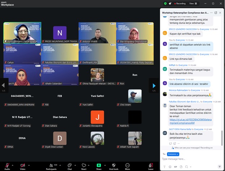Open the React emoji menu
The width and height of the screenshot is (225, 171).
[84, 165]
